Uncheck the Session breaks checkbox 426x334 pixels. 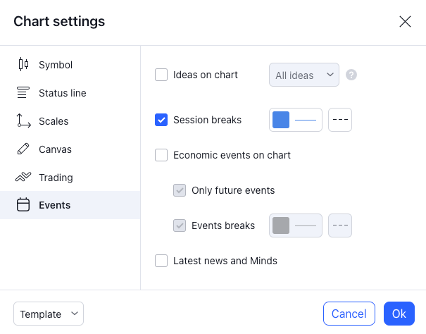pos(161,120)
